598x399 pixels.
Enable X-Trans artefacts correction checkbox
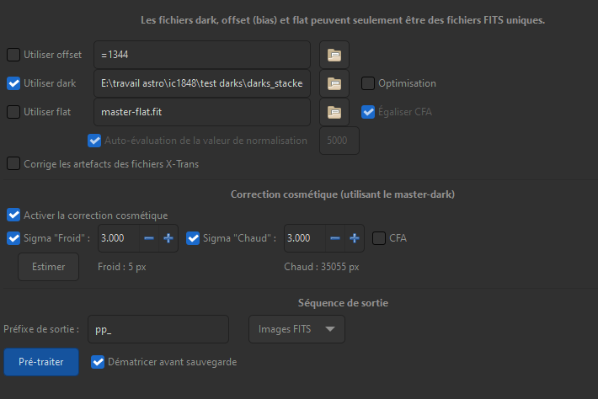pyautogui.click(x=13, y=163)
